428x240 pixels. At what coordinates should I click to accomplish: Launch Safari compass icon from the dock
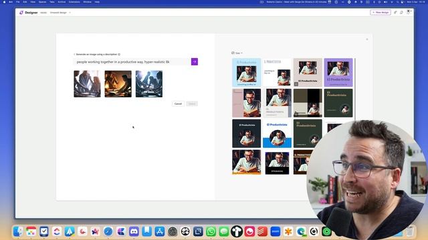108,231
